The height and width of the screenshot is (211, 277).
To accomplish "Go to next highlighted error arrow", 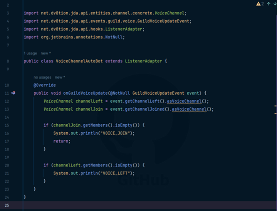I will pos(275,4).
